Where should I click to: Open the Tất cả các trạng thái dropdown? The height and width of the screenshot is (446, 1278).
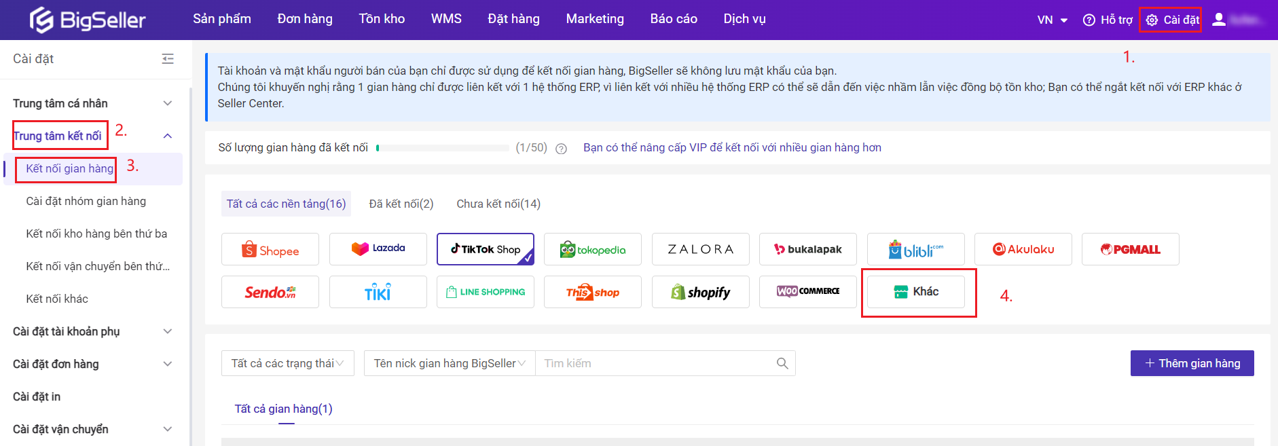(x=288, y=363)
